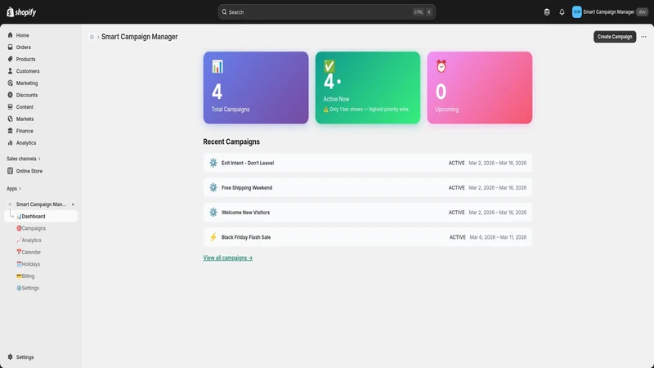This screenshot has width=654, height=368.
Task: Click the Marketing target icon
Action: pyautogui.click(x=10, y=83)
